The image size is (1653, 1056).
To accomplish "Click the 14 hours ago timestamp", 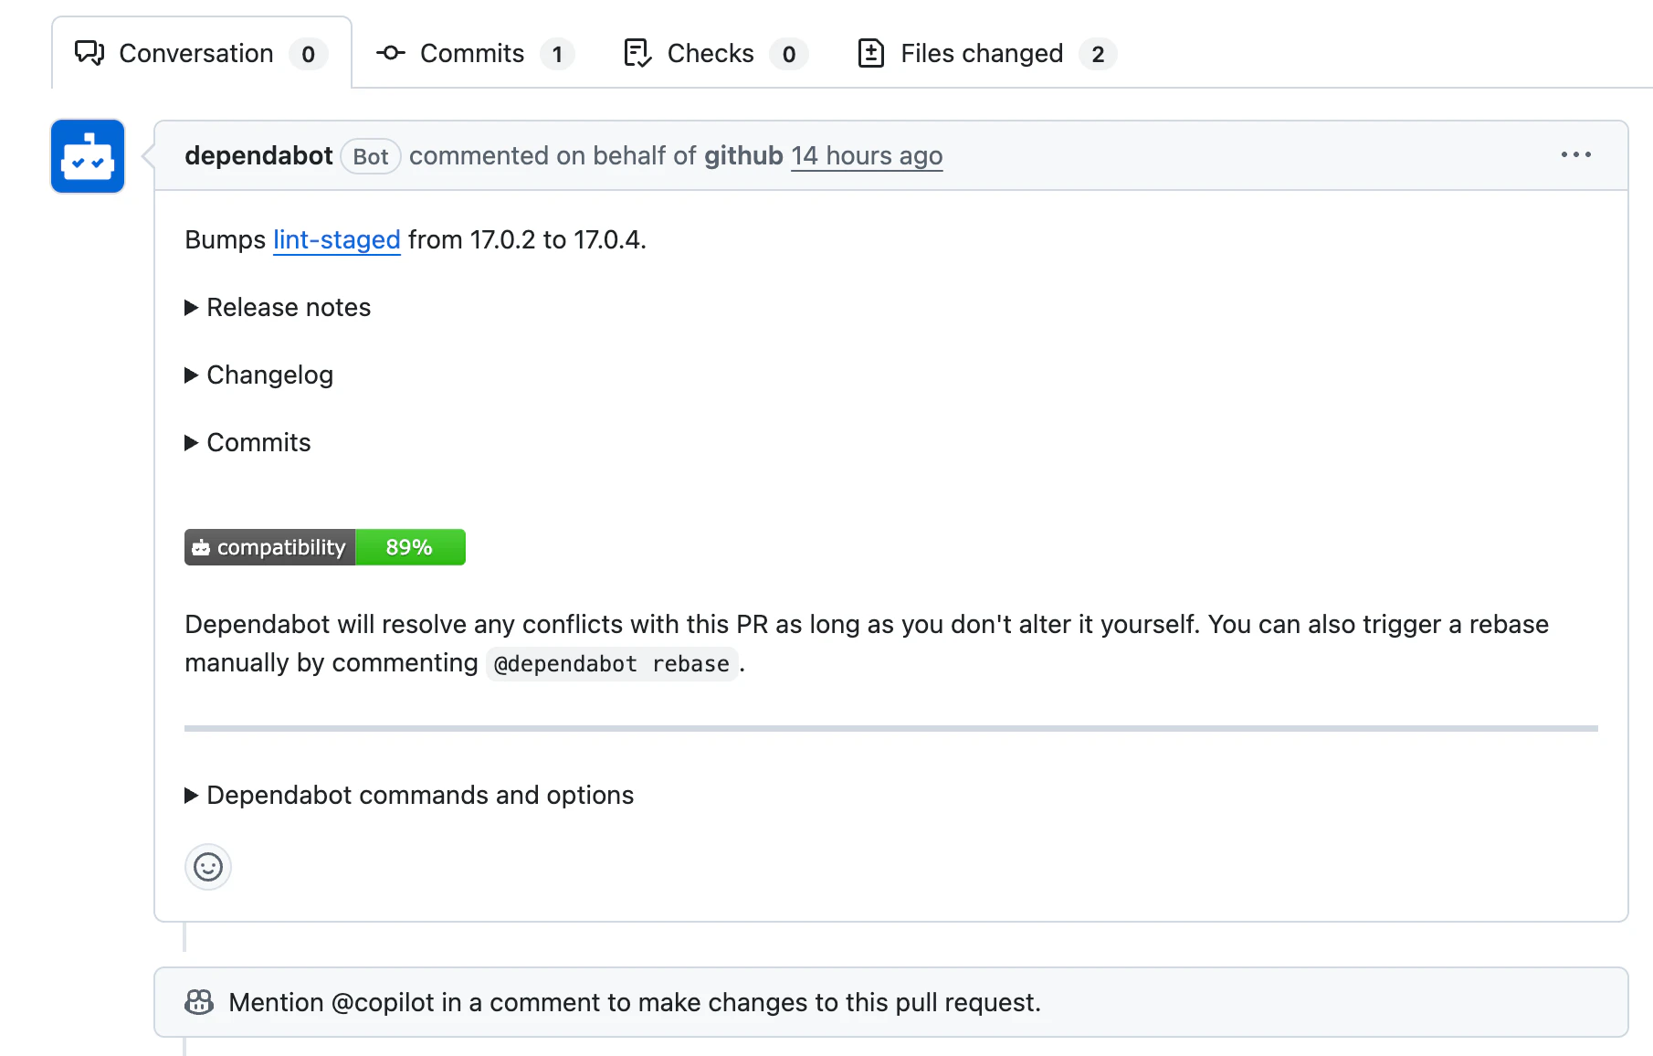I will [867, 156].
